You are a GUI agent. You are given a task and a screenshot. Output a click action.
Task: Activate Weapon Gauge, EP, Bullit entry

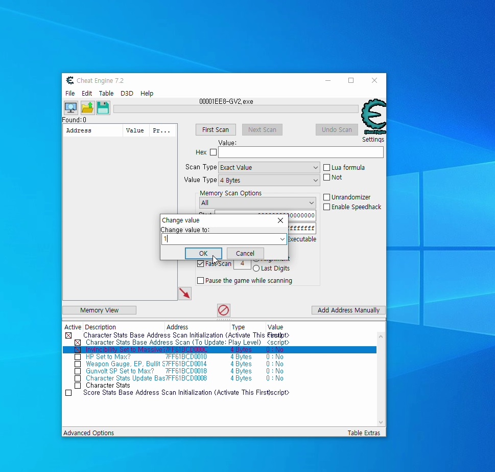coord(78,364)
